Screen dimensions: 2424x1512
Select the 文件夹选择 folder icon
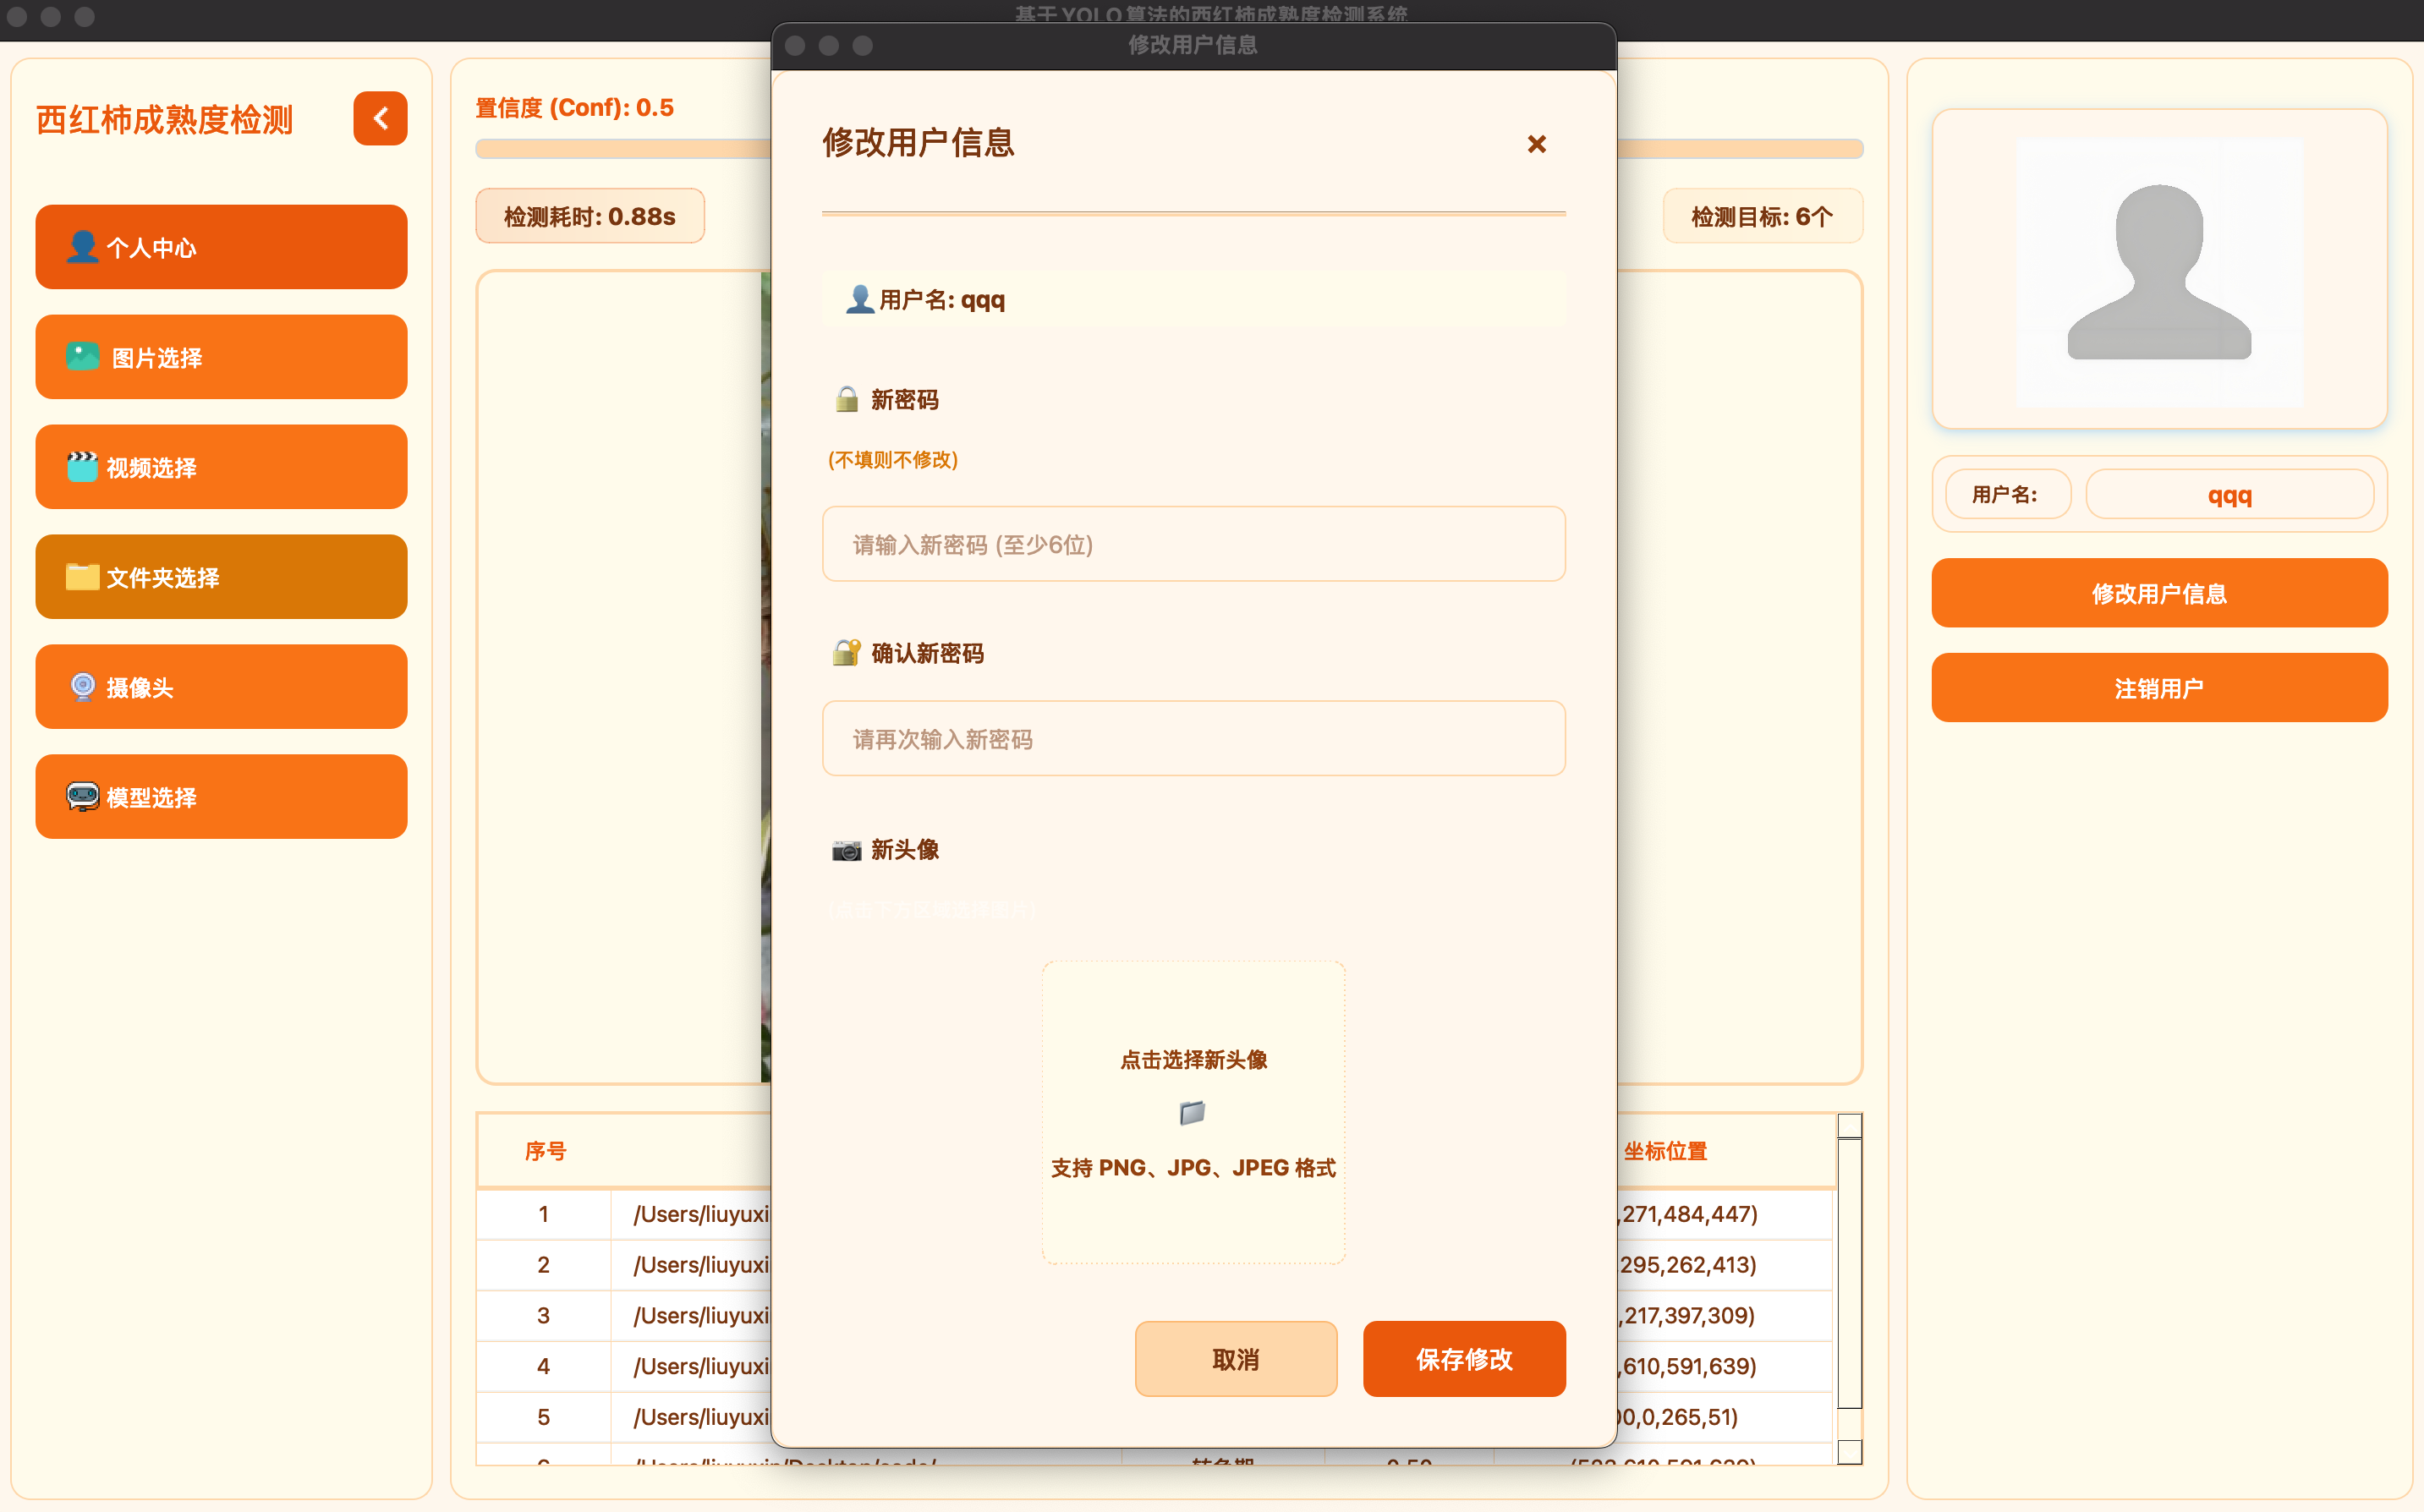tap(81, 577)
